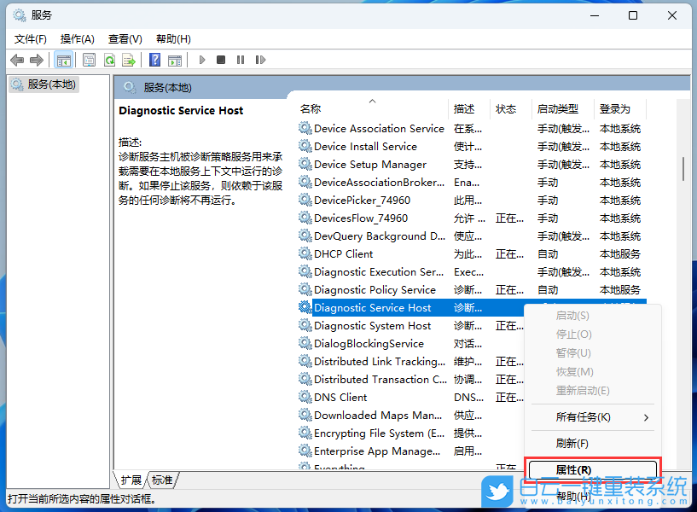Refresh the services list using toolbar icon
The height and width of the screenshot is (512, 697).
click(x=110, y=60)
